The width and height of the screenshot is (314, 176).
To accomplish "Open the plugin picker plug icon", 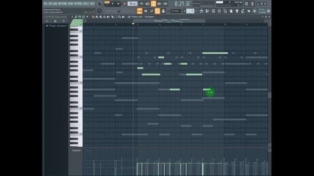I will (x=237, y=11).
